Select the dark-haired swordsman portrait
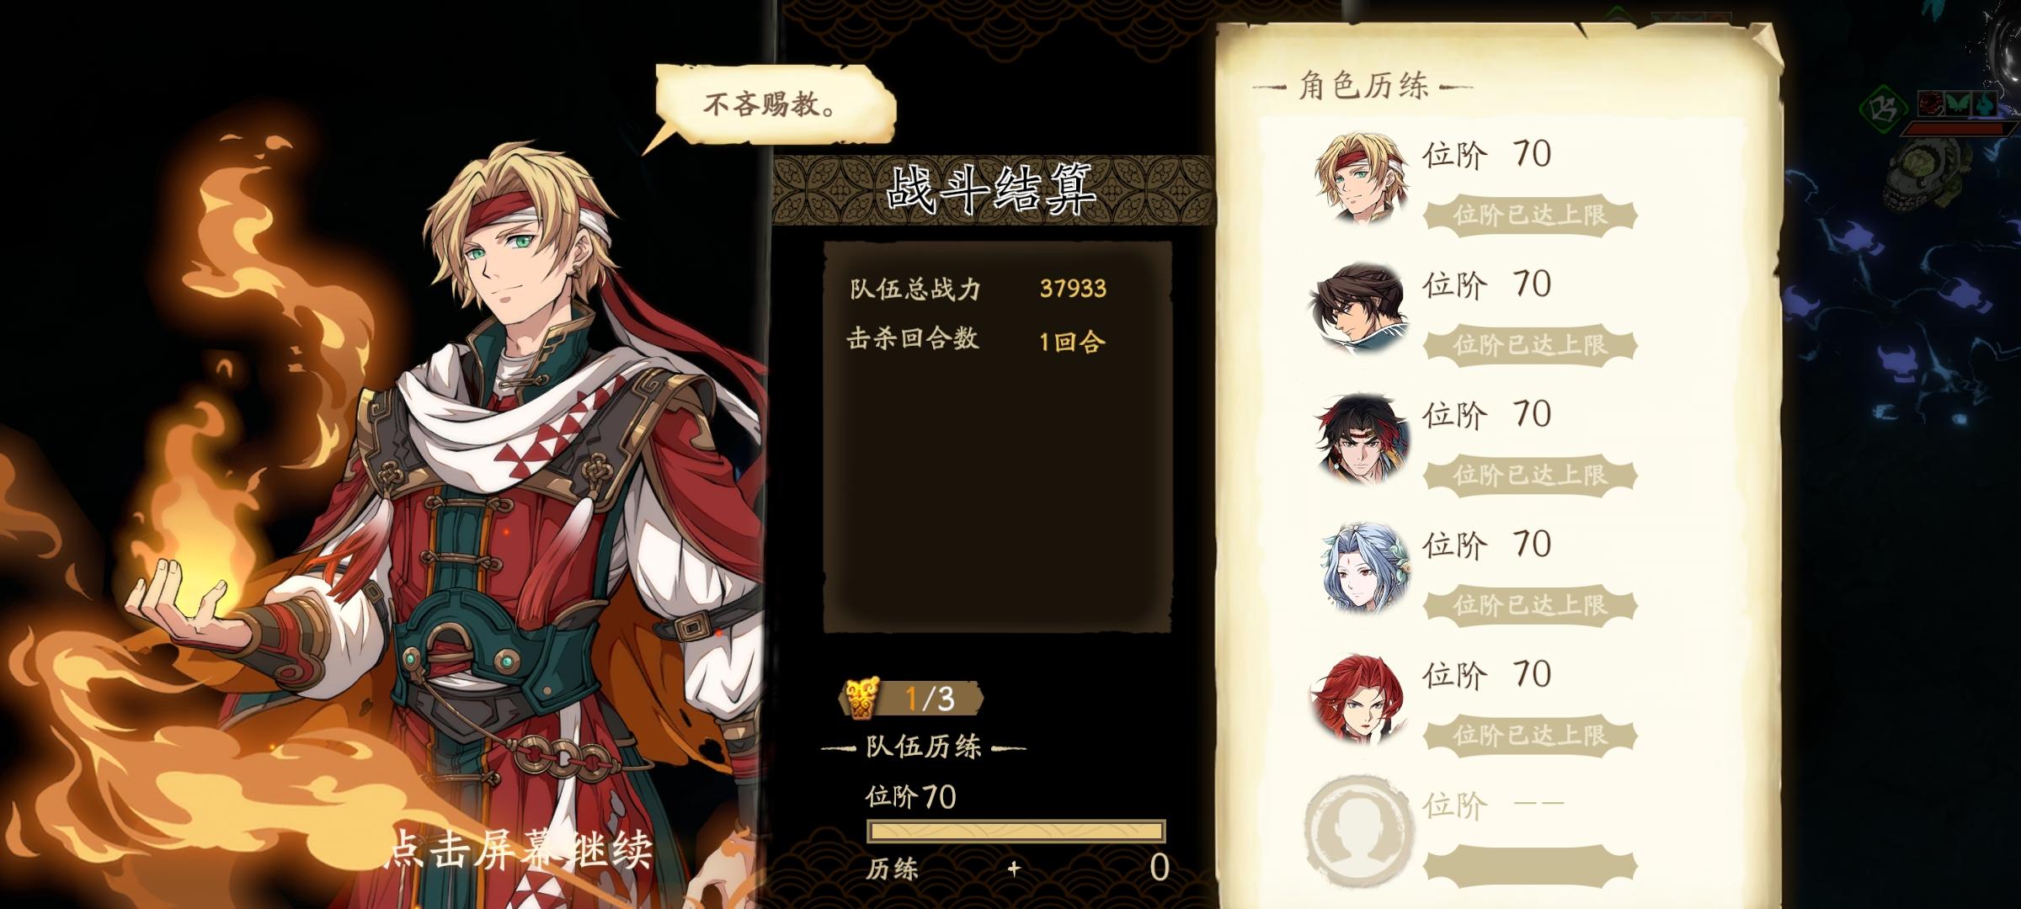This screenshot has height=909, width=2021. 1361,307
